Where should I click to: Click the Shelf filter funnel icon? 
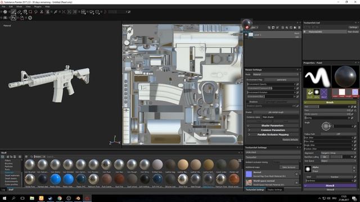click(x=26, y=157)
